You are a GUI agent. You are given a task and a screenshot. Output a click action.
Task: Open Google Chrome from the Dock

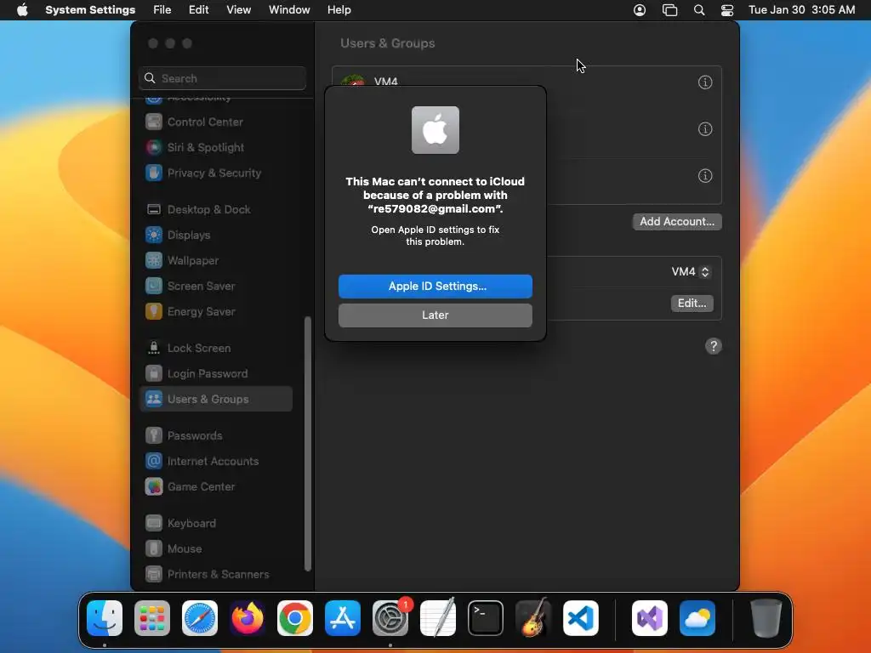[295, 618]
